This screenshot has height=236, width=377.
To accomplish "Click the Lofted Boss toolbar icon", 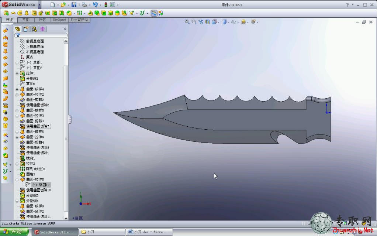I will click(27, 13).
